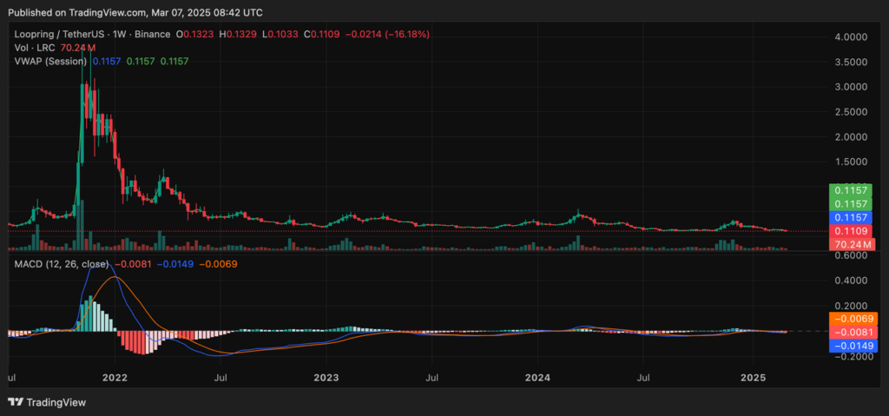This screenshot has height=416, width=889.
Task: Click the 0.4000 level on MACD axis
Action: click(852, 281)
